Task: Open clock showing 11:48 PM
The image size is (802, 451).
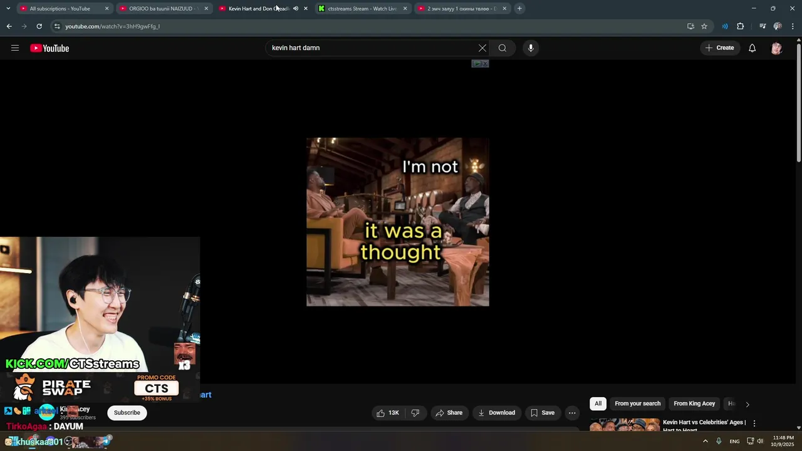Action: coord(783,441)
